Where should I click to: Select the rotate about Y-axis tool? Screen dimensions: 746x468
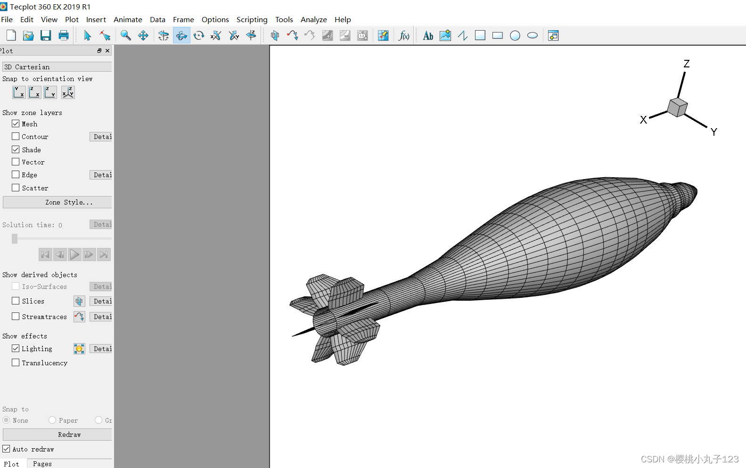click(234, 35)
